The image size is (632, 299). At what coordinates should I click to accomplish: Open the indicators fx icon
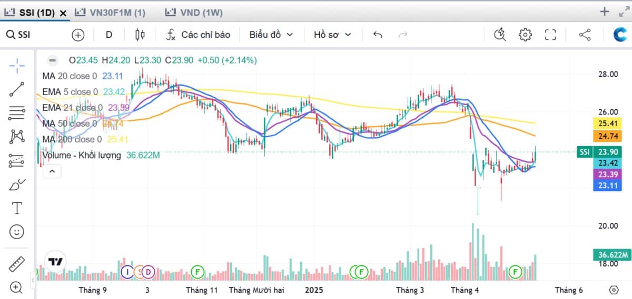(x=171, y=35)
